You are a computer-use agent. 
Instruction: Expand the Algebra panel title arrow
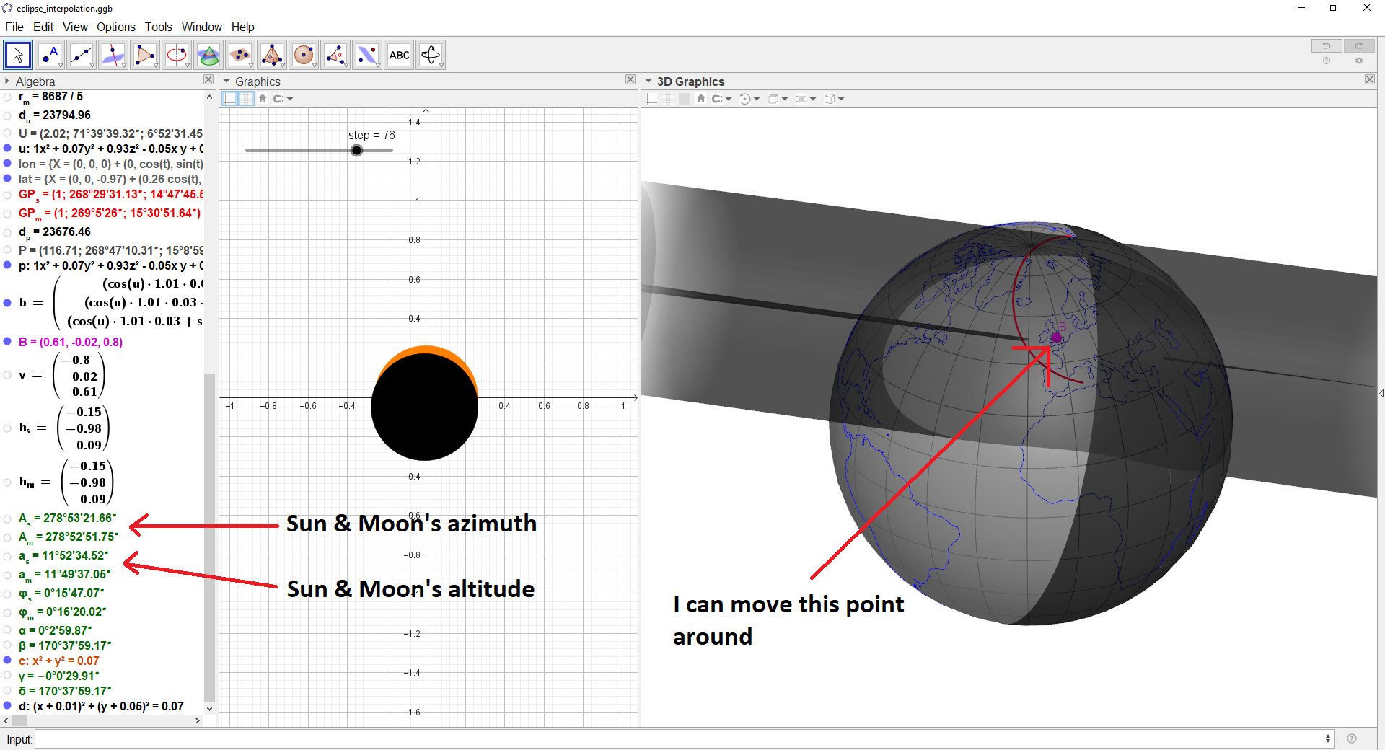tap(7, 81)
